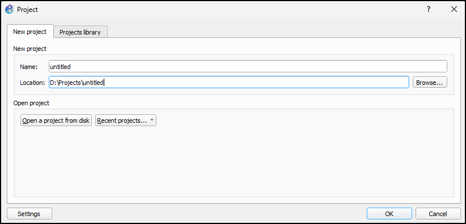
Task: Click the "Name:" label
Action: click(29, 67)
